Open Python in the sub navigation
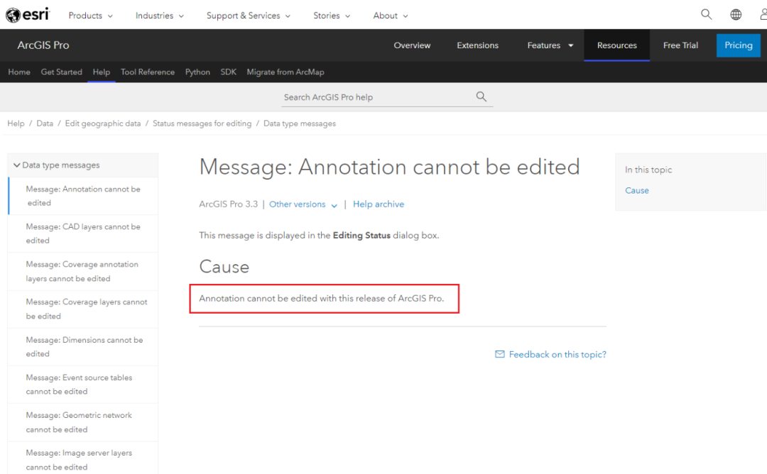This screenshot has height=474, width=767. coord(197,72)
